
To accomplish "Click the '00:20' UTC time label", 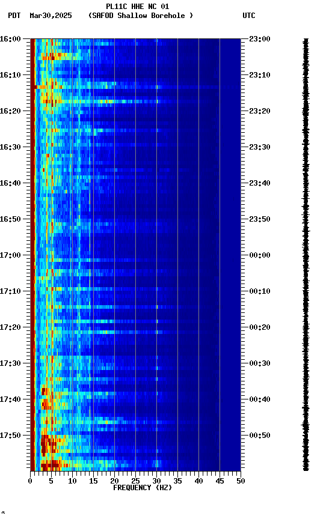I will [x=260, y=327].
